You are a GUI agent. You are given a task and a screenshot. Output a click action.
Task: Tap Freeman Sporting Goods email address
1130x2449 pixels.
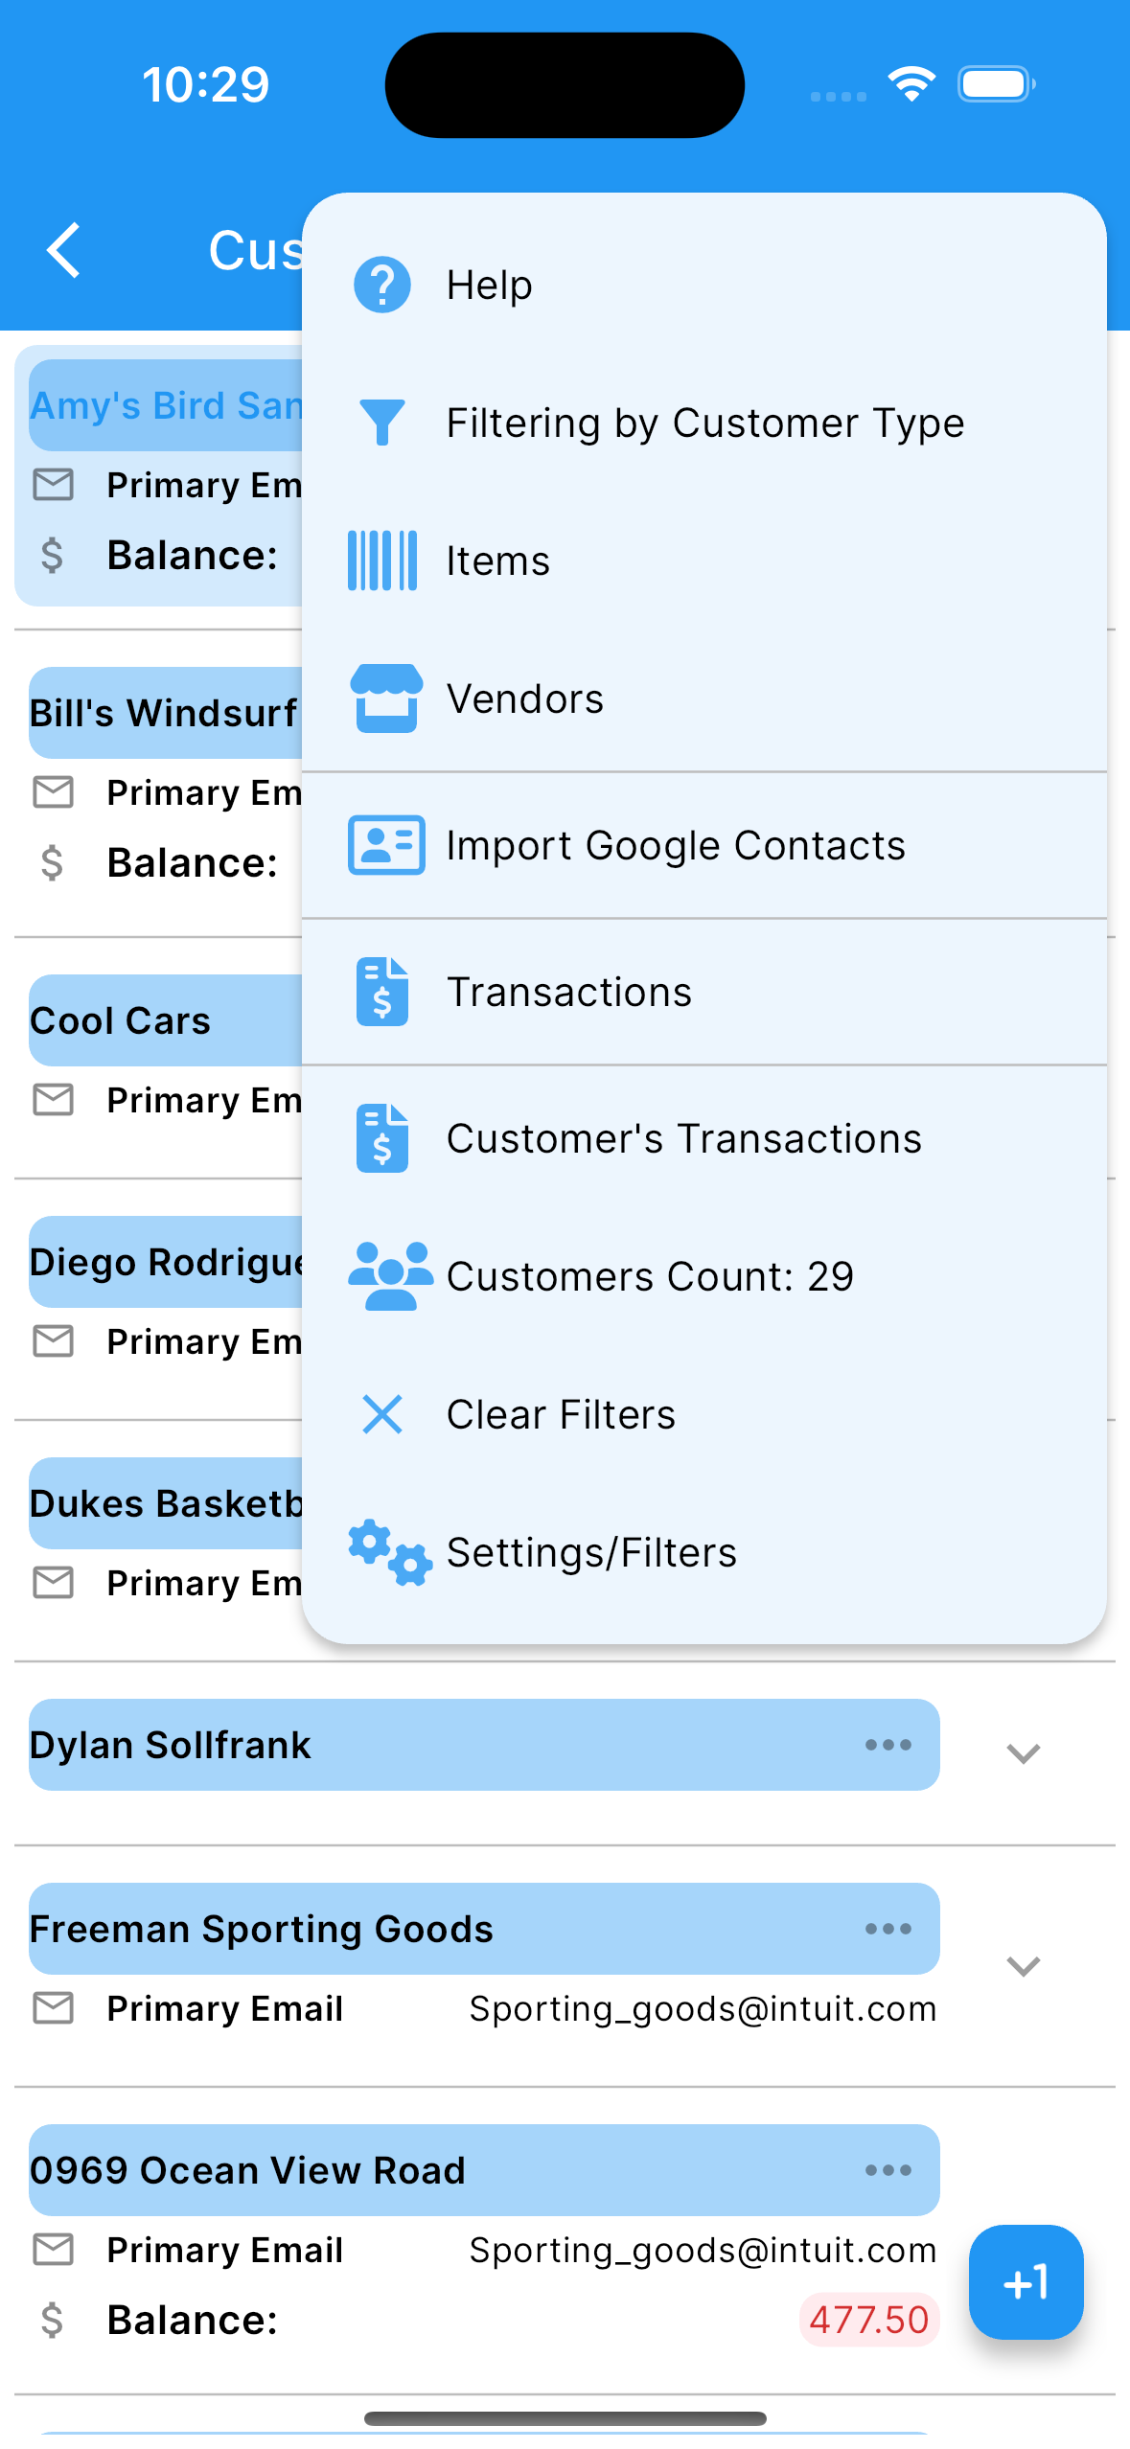pyautogui.click(x=703, y=2008)
